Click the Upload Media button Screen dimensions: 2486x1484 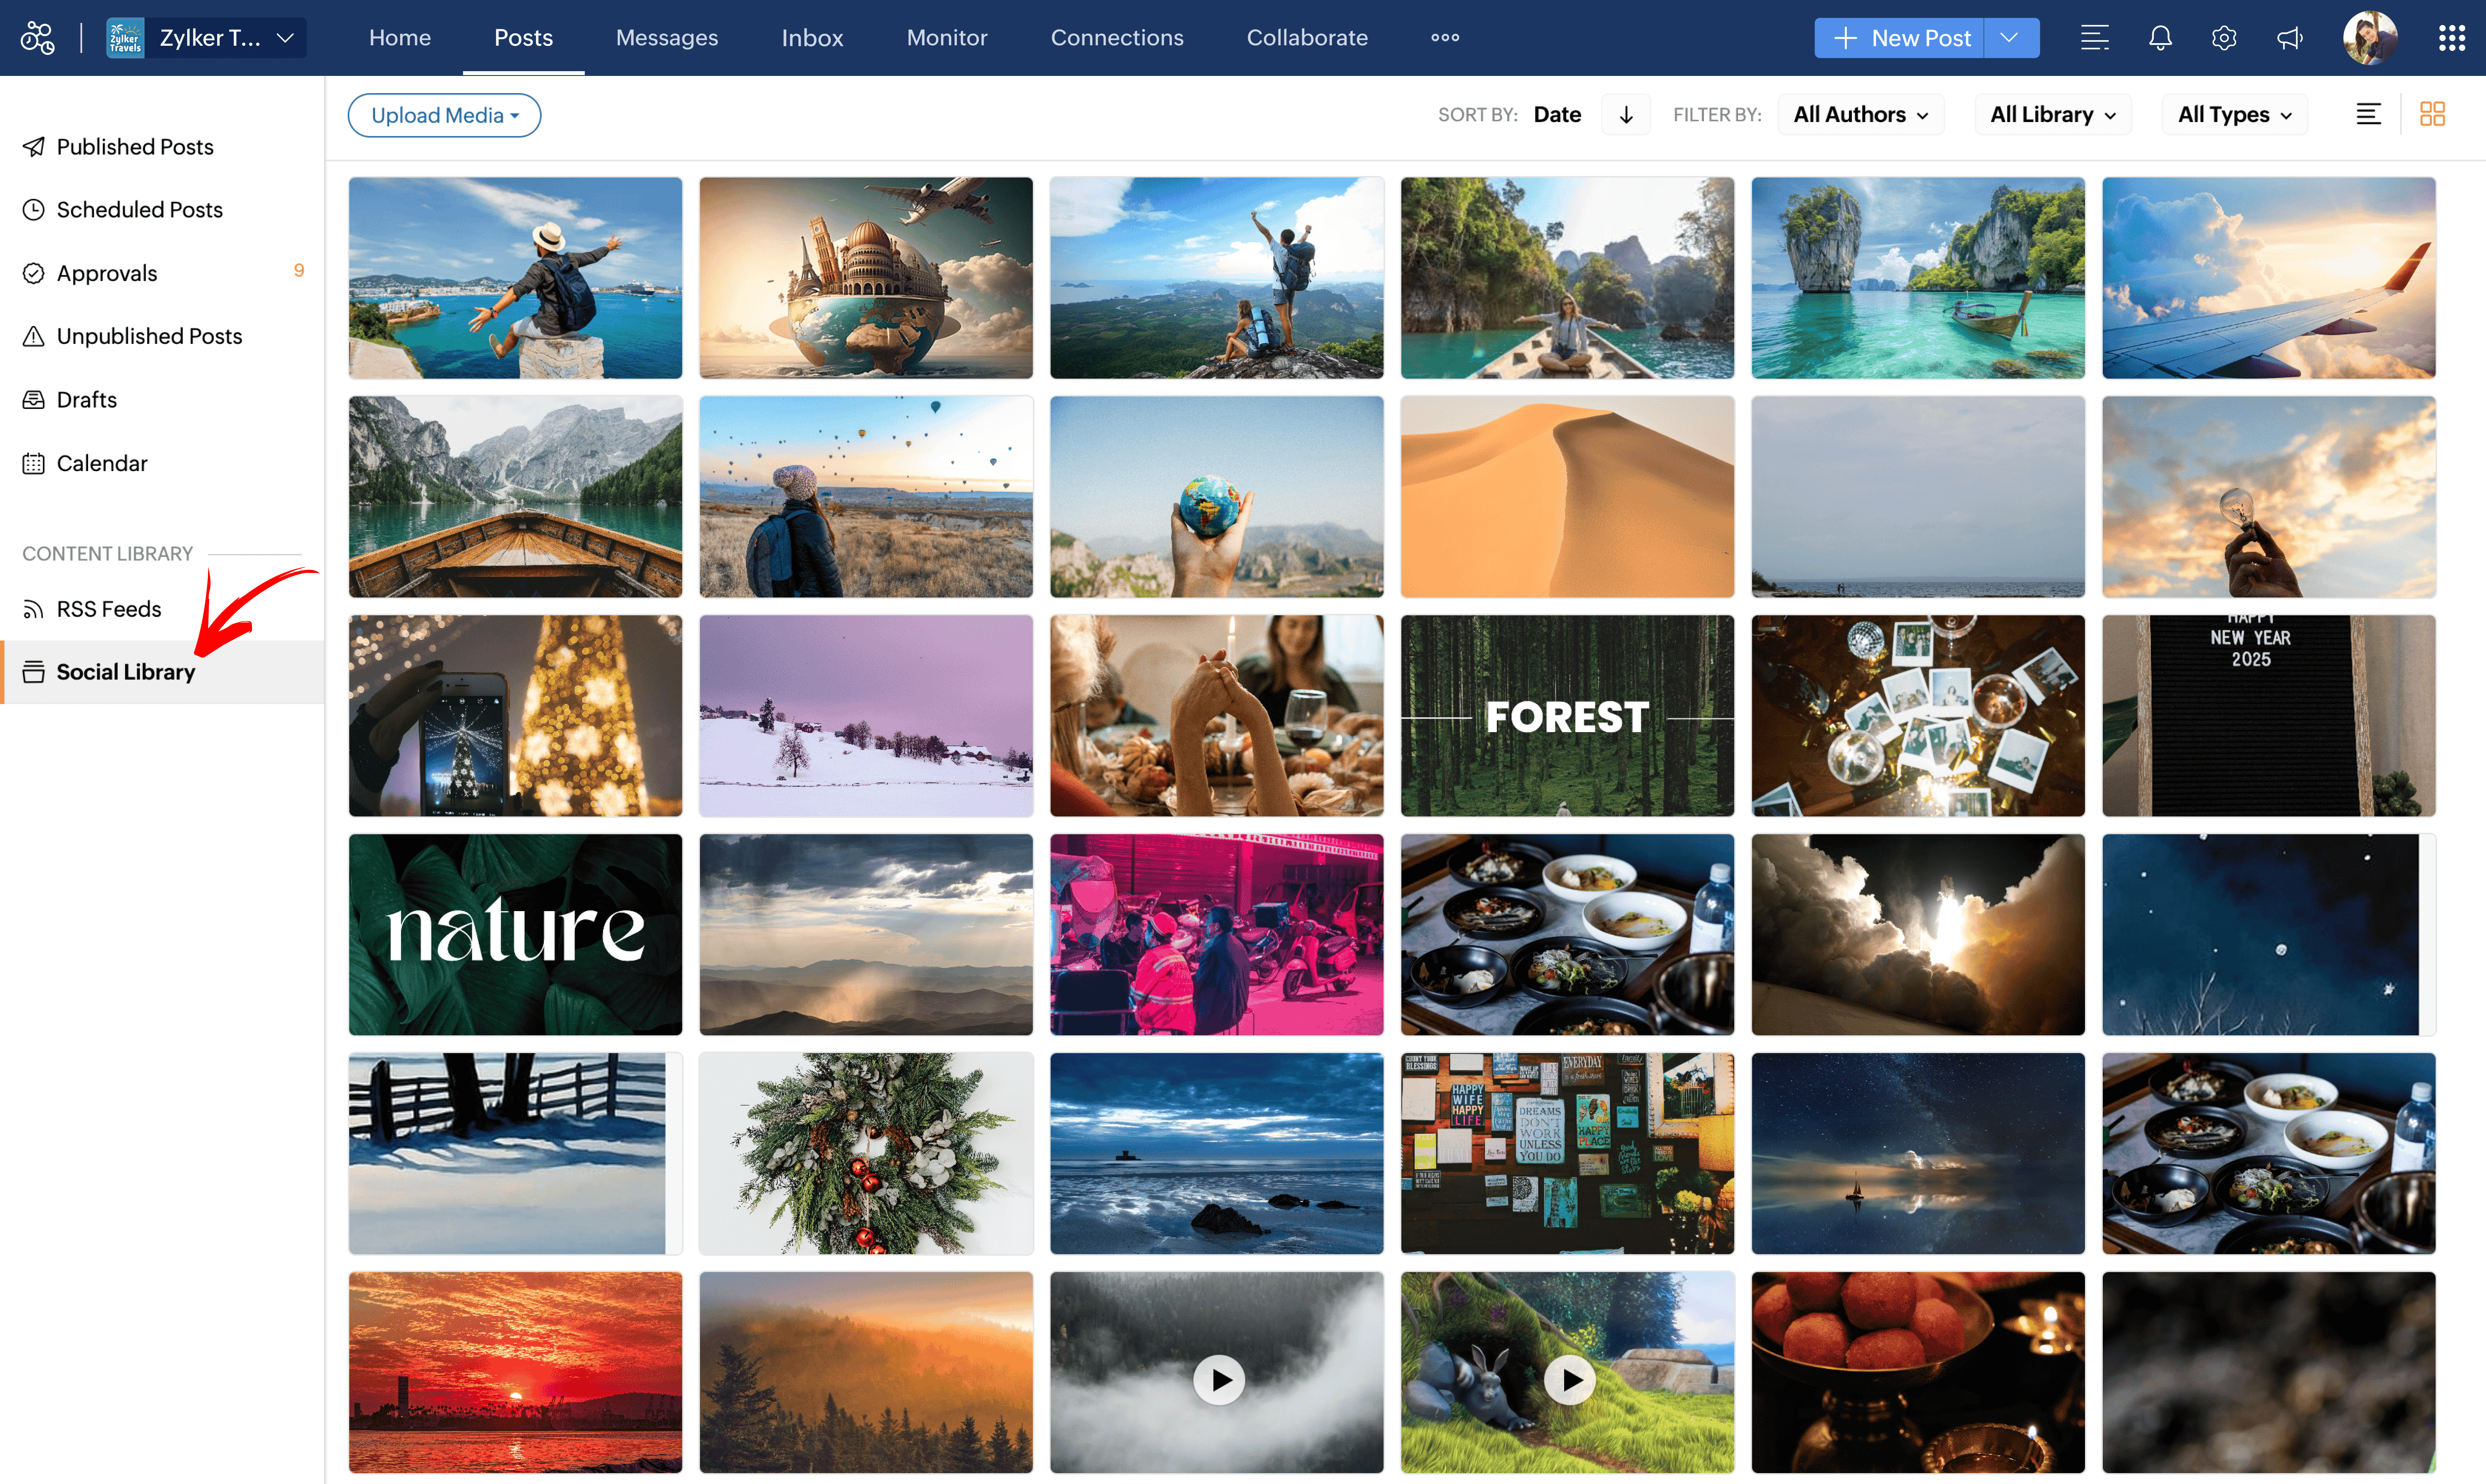point(444,115)
